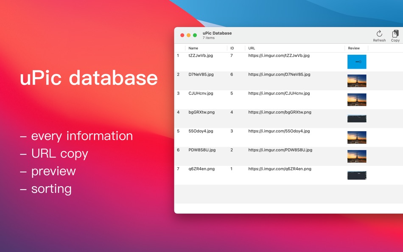Select file name D7NeV85.jpg
Viewport: 403px width, 252px height.
201,74
